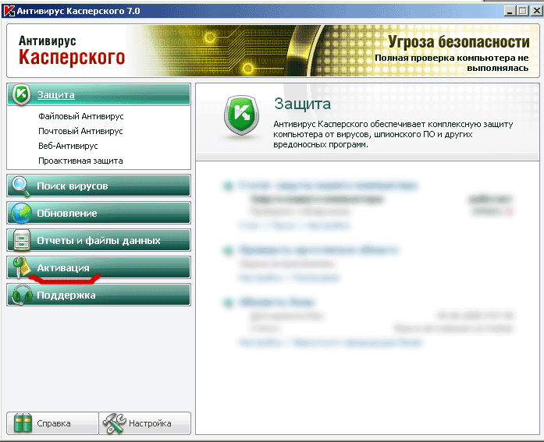The width and height of the screenshot is (544, 442).
Task: Click the headset icon on Поддержка
Action: coord(22,295)
